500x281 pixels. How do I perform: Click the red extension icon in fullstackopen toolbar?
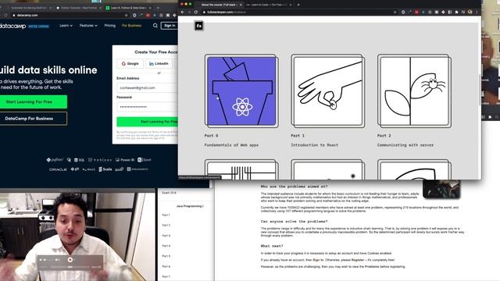point(416,12)
